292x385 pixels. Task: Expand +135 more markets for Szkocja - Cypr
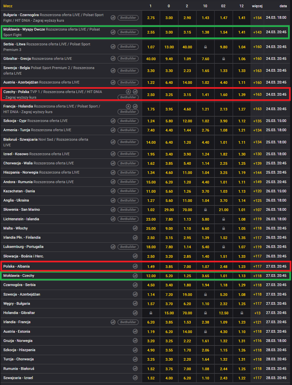click(257, 121)
